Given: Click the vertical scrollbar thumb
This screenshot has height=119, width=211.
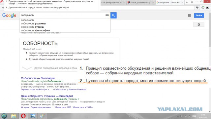Looking at the screenshot, I should pos(210,30).
